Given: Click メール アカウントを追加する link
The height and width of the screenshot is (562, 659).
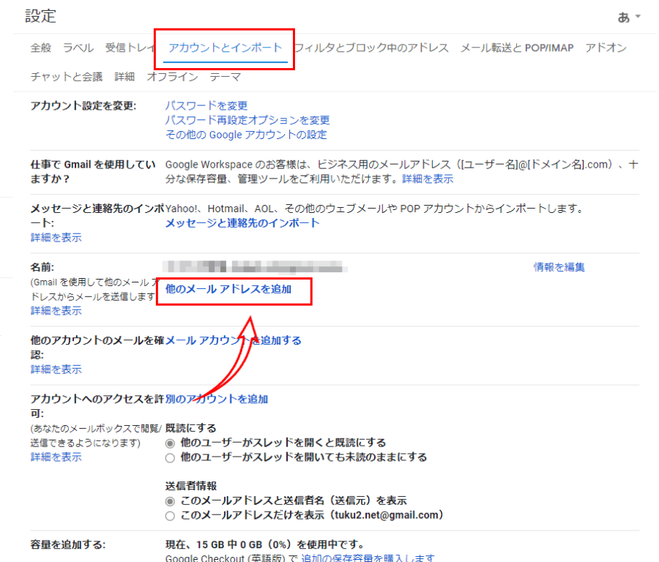Looking at the screenshot, I should click(x=234, y=340).
